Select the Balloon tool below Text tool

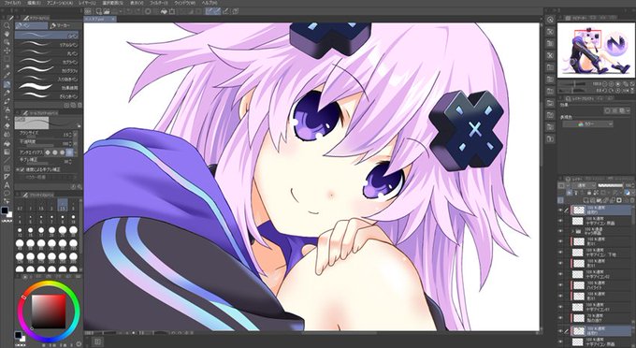click(7, 193)
